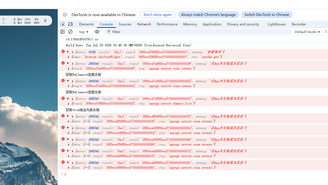
Task: Switch to the Network tab
Action: (x=144, y=24)
